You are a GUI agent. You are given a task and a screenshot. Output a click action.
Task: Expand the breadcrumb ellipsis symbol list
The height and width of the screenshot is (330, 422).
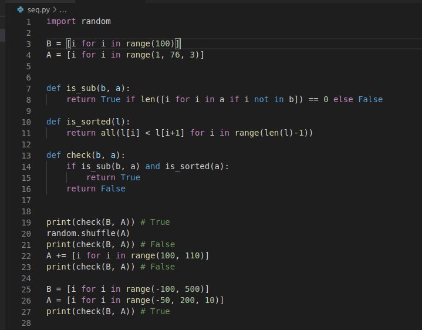coord(63,10)
